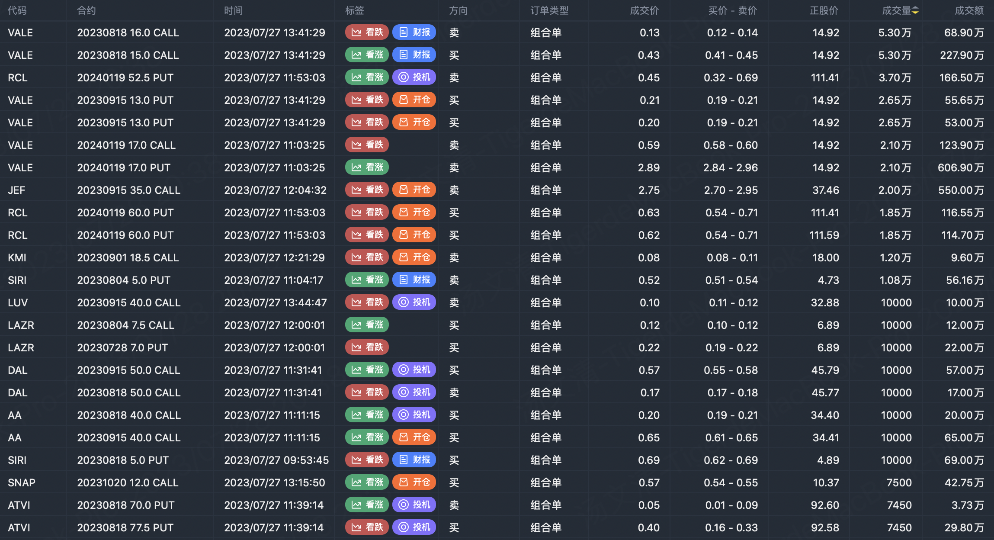Click the 订单类型 column header

click(549, 10)
